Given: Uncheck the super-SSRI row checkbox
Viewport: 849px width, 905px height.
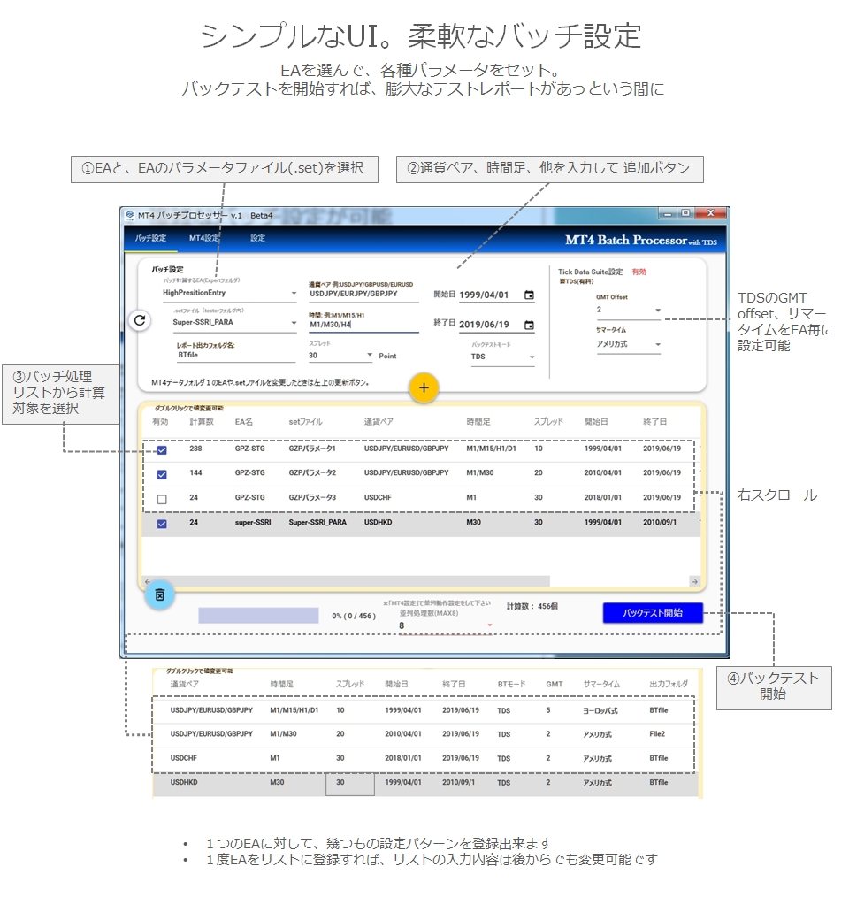Looking at the screenshot, I should [x=162, y=524].
